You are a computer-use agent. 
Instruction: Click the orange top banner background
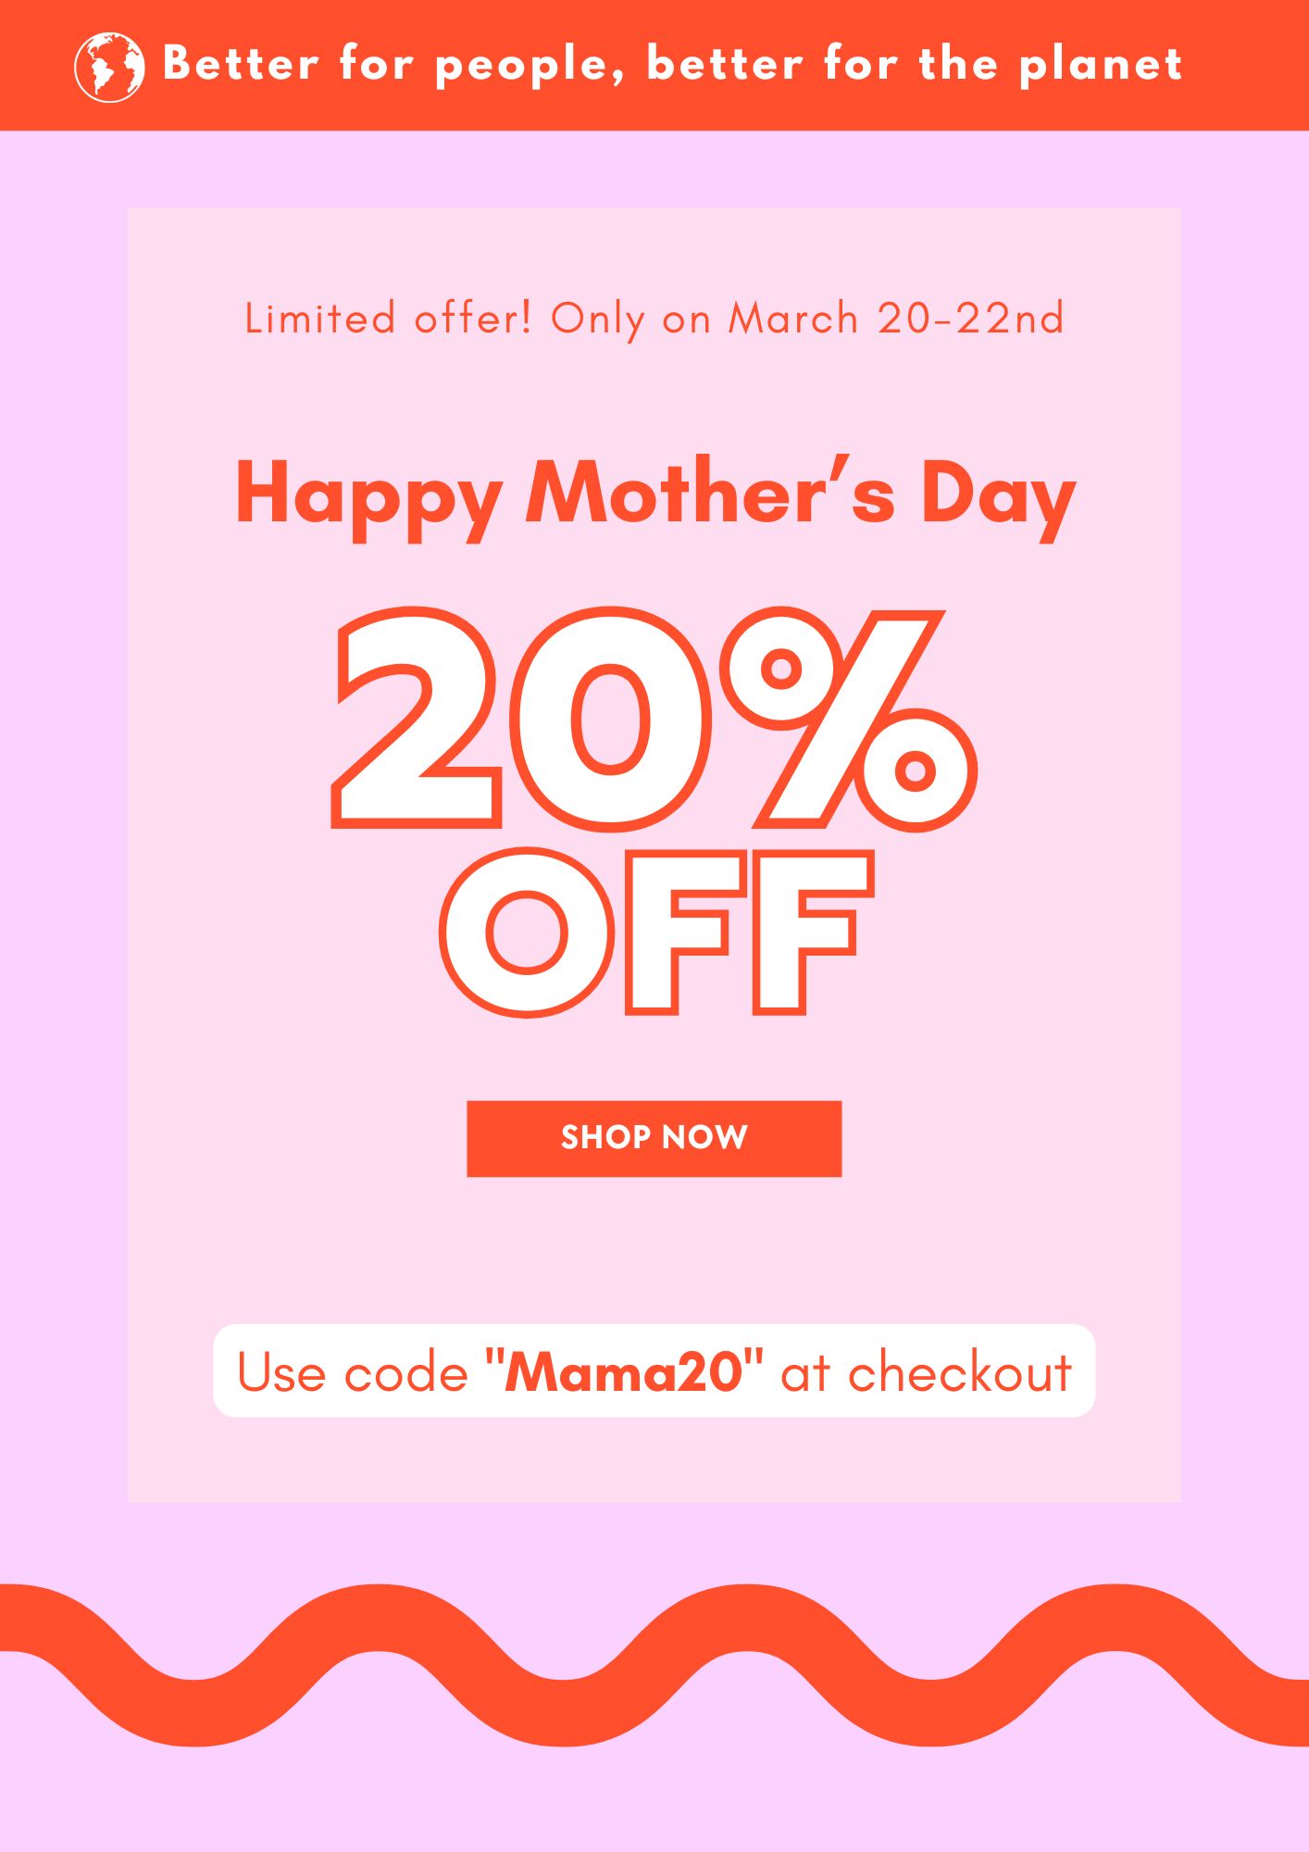[654, 65]
